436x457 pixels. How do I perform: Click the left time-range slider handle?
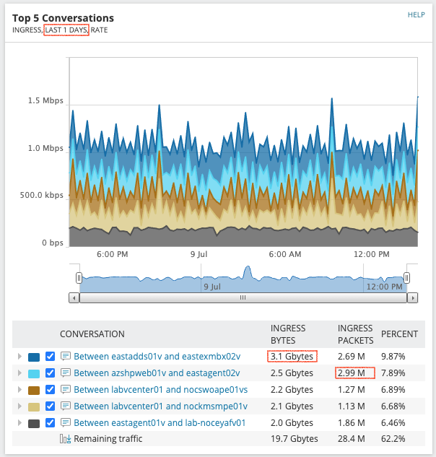pos(79,278)
